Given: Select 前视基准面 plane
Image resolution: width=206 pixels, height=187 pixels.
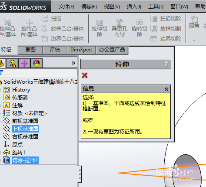Looking at the screenshot, I should pyautogui.click(x=25, y=121).
